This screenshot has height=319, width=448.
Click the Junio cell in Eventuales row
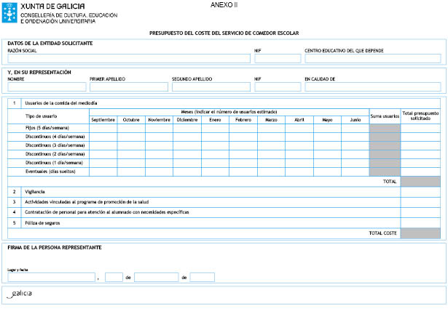355,171
